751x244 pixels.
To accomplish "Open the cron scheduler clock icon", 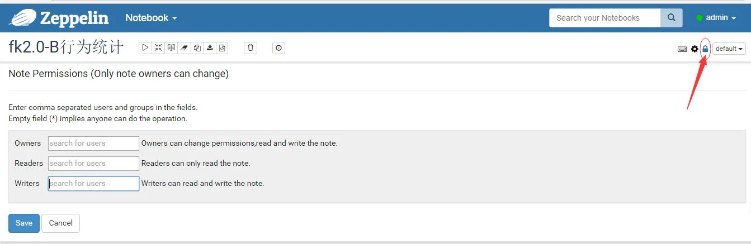I will [278, 48].
